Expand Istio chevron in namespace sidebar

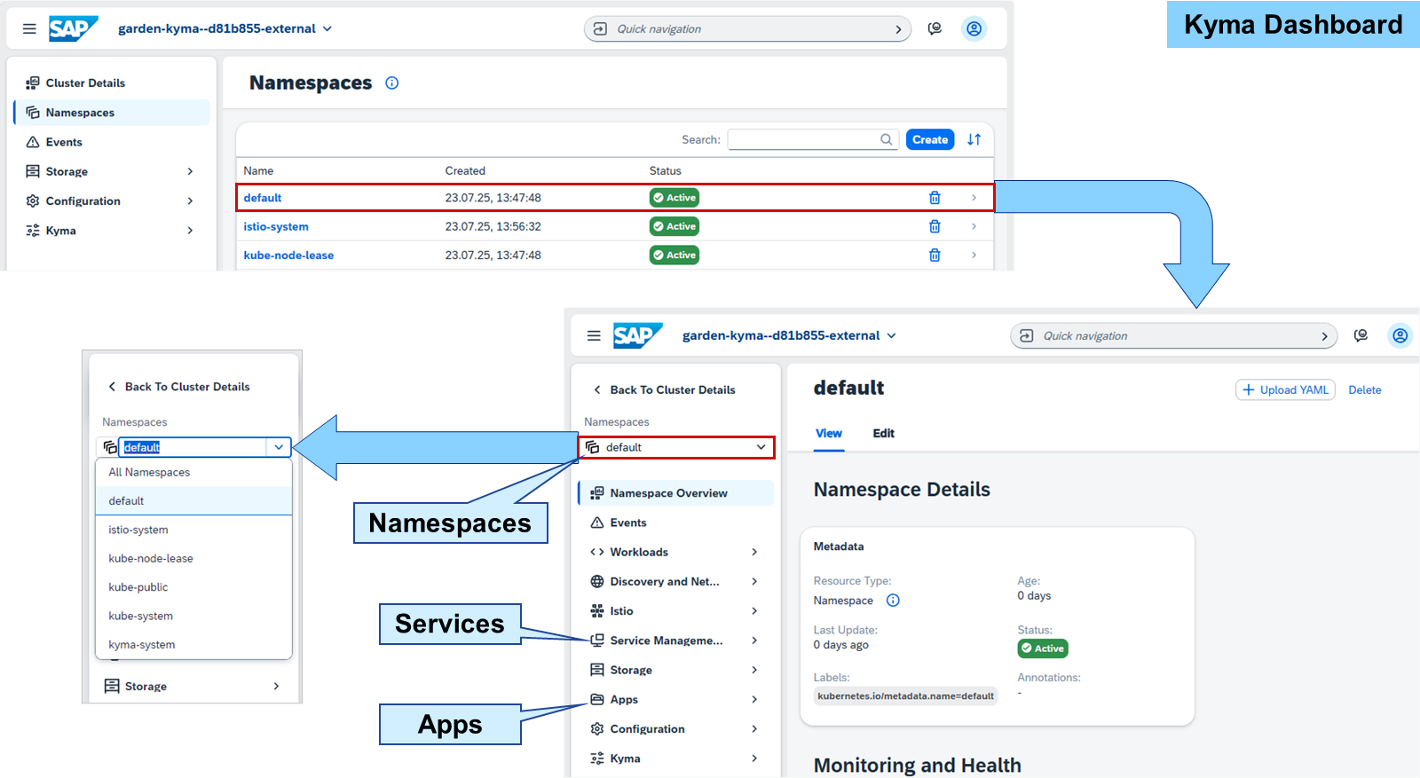pyautogui.click(x=754, y=611)
